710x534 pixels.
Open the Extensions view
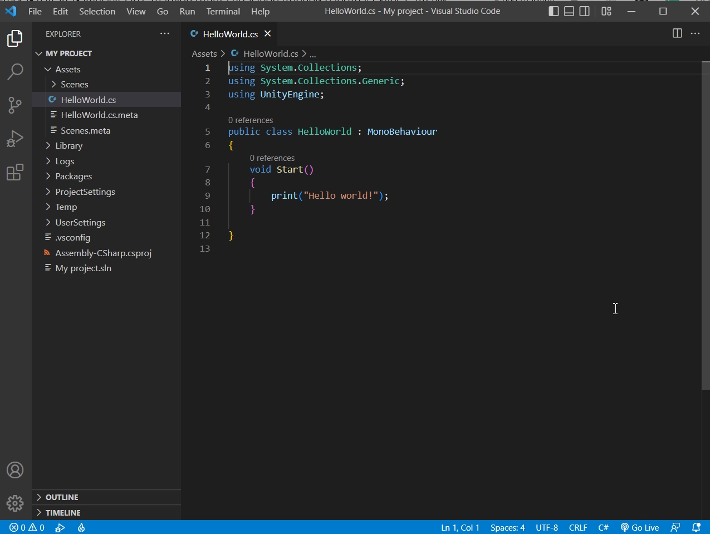pos(15,173)
